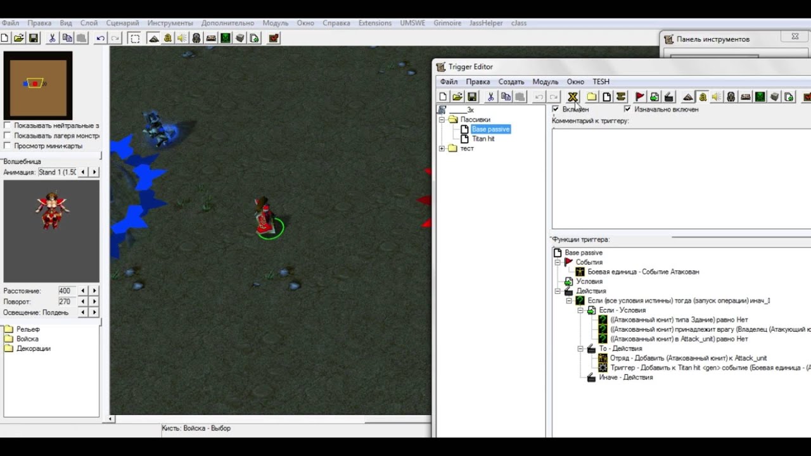Create new trigger page icon in Trigger Editor

pos(606,97)
